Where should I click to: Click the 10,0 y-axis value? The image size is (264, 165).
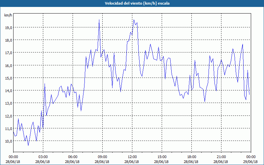[9, 141]
